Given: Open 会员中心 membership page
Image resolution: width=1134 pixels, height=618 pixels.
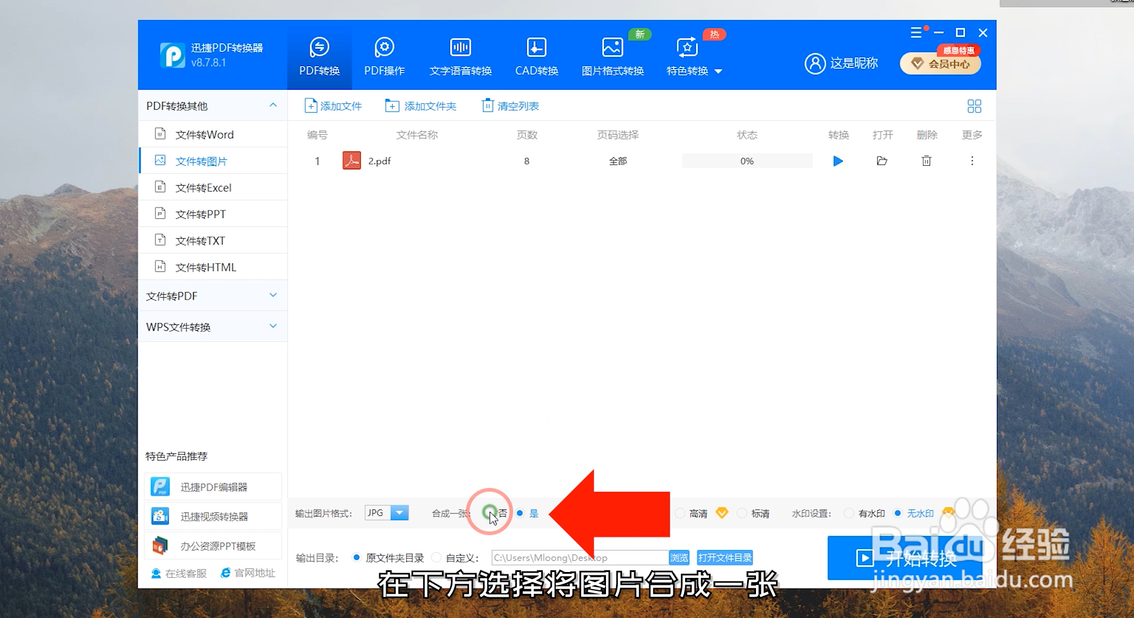Looking at the screenshot, I should (x=940, y=63).
